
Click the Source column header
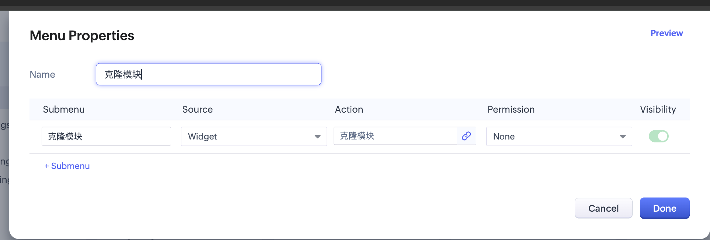(x=197, y=109)
